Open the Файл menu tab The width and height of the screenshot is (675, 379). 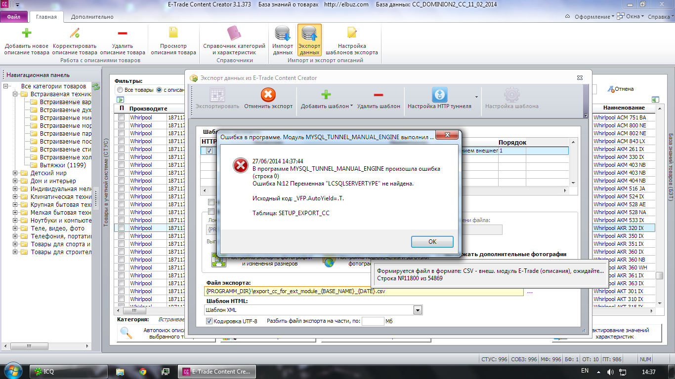tap(14, 17)
